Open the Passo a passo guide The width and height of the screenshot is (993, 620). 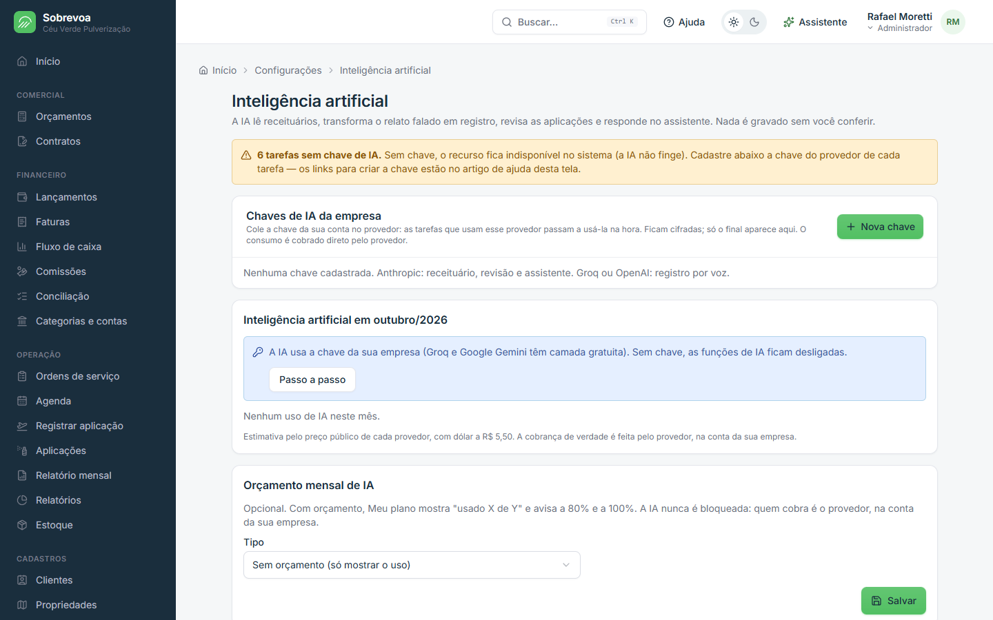click(x=312, y=380)
